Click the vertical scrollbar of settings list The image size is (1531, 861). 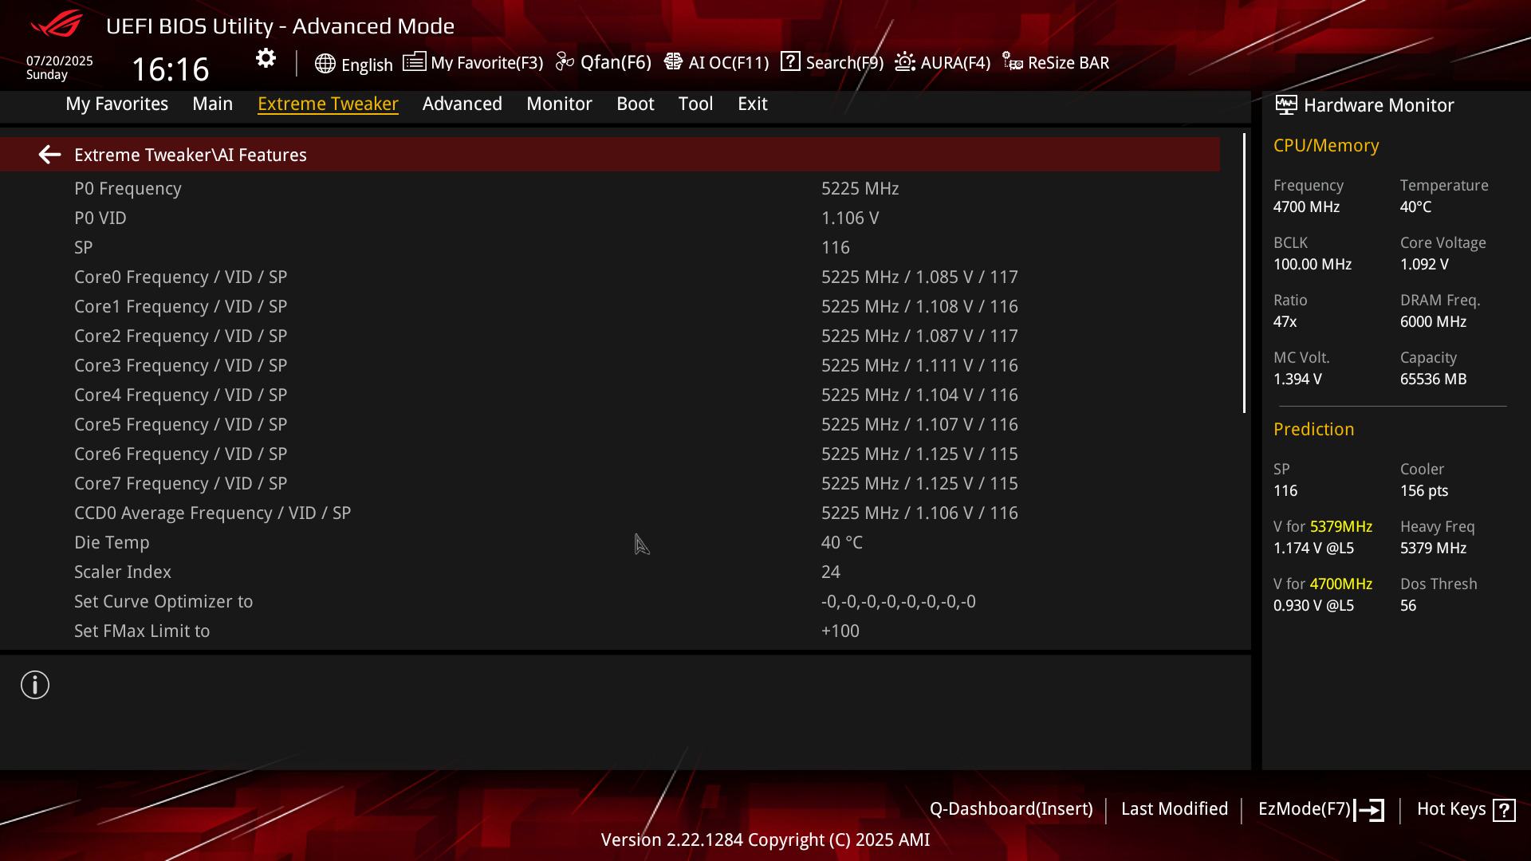point(1244,273)
